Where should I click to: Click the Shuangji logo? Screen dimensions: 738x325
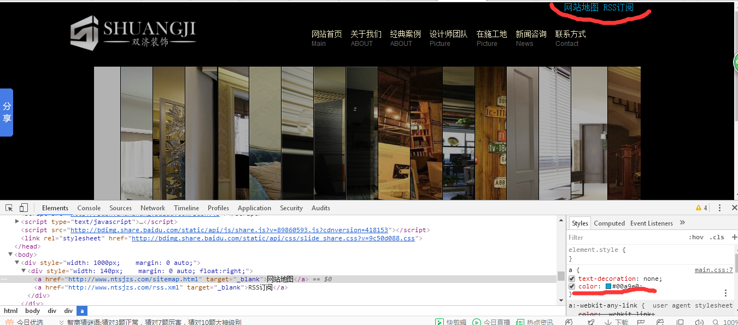click(133, 33)
